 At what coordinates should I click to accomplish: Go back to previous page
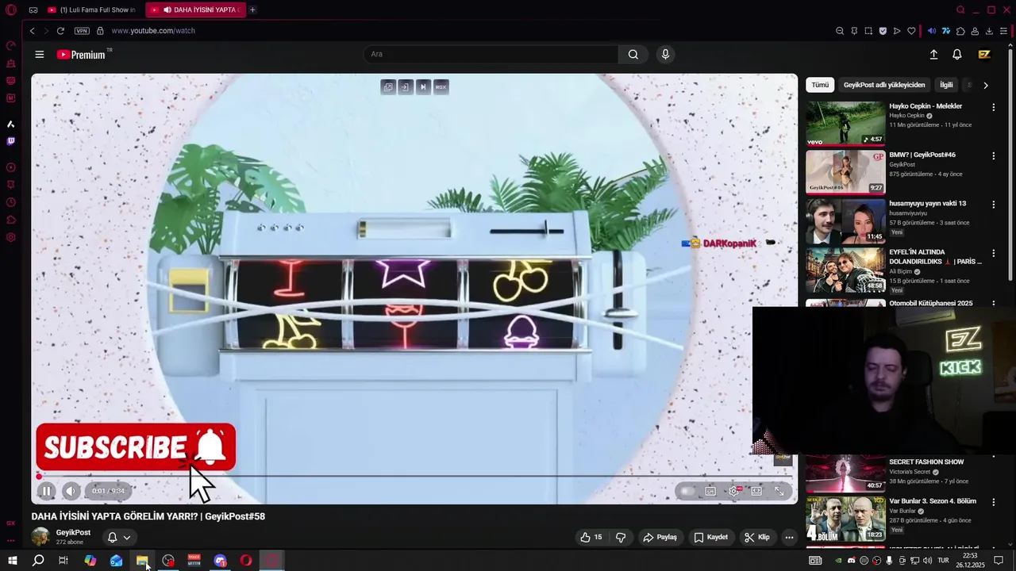coord(32,31)
